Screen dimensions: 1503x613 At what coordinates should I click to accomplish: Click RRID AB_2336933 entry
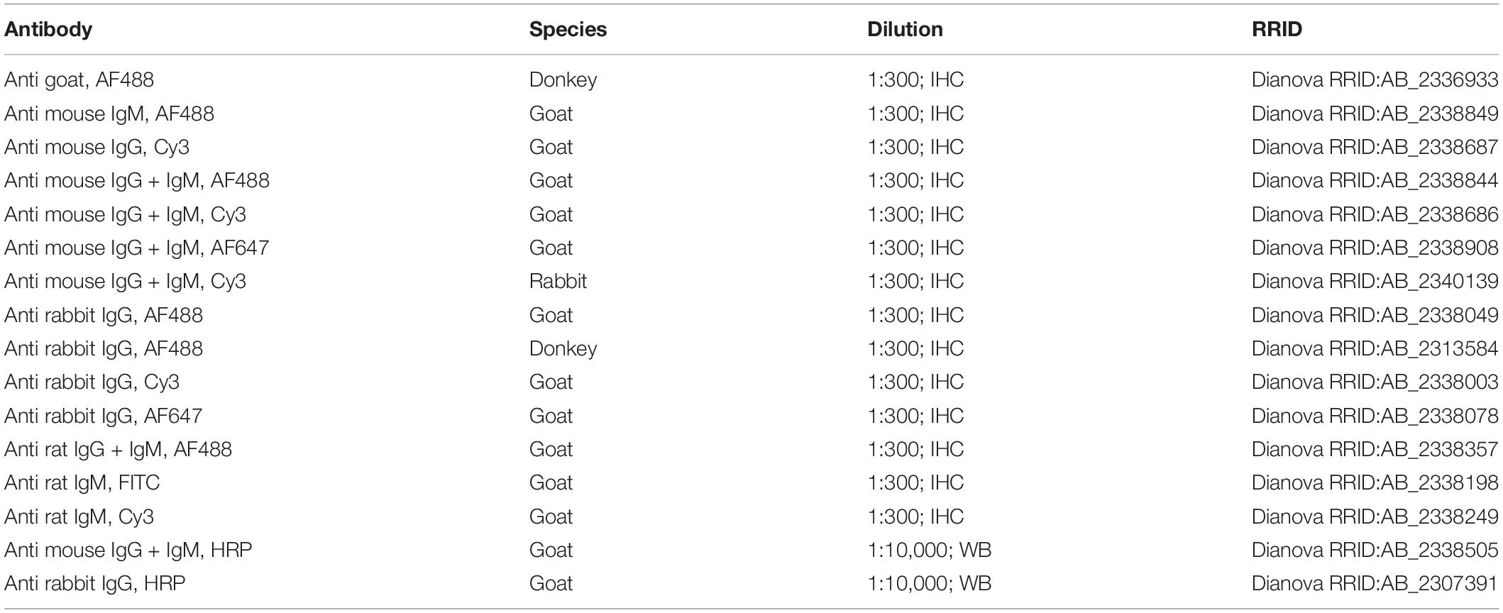pyautogui.click(x=1375, y=80)
